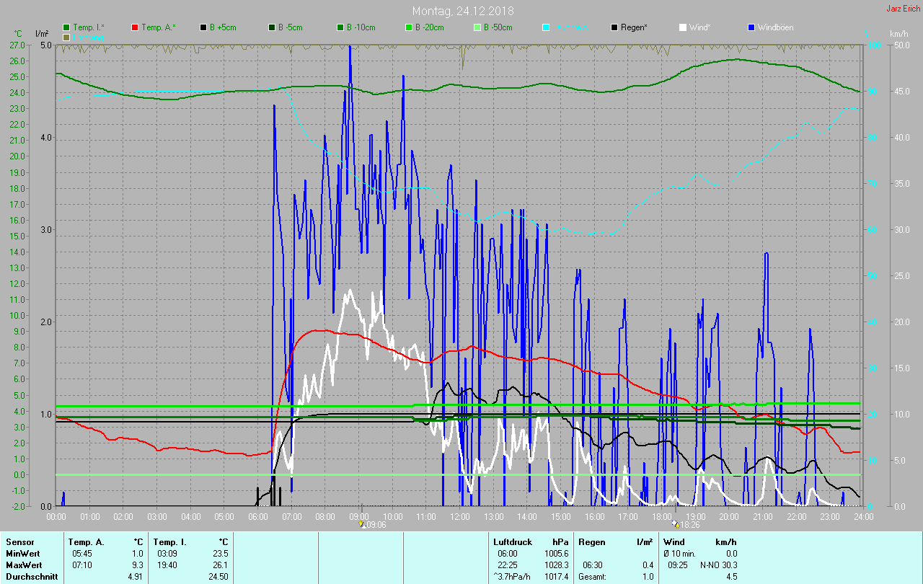Select the light green B -50cm swatch
923x584 pixels.
(x=477, y=27)
